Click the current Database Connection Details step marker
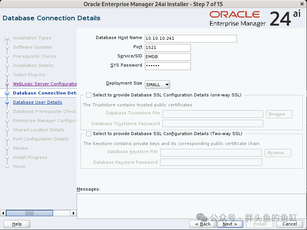Viewport: 307px width, 230px height. pyautogui.click(x=7, y=93)
